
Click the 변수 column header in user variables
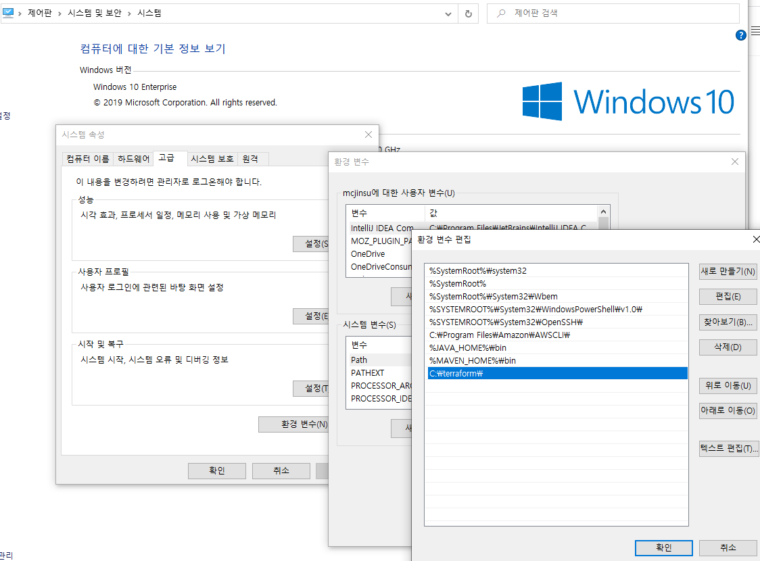click(386, 213)
